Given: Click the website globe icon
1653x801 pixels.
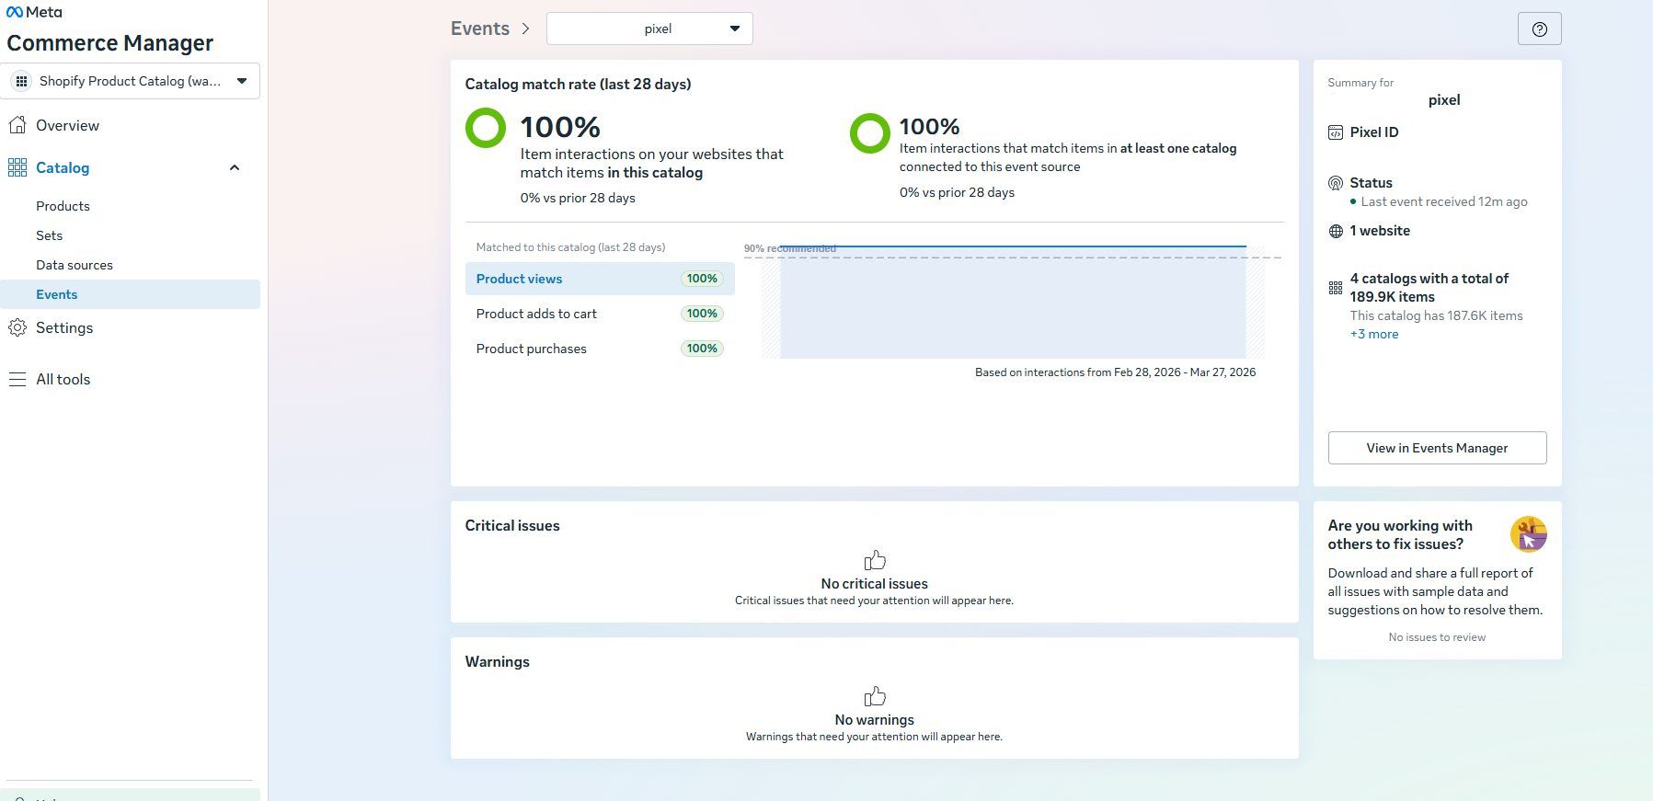Looking at the screenshot, I should [x=1336, y=231].
